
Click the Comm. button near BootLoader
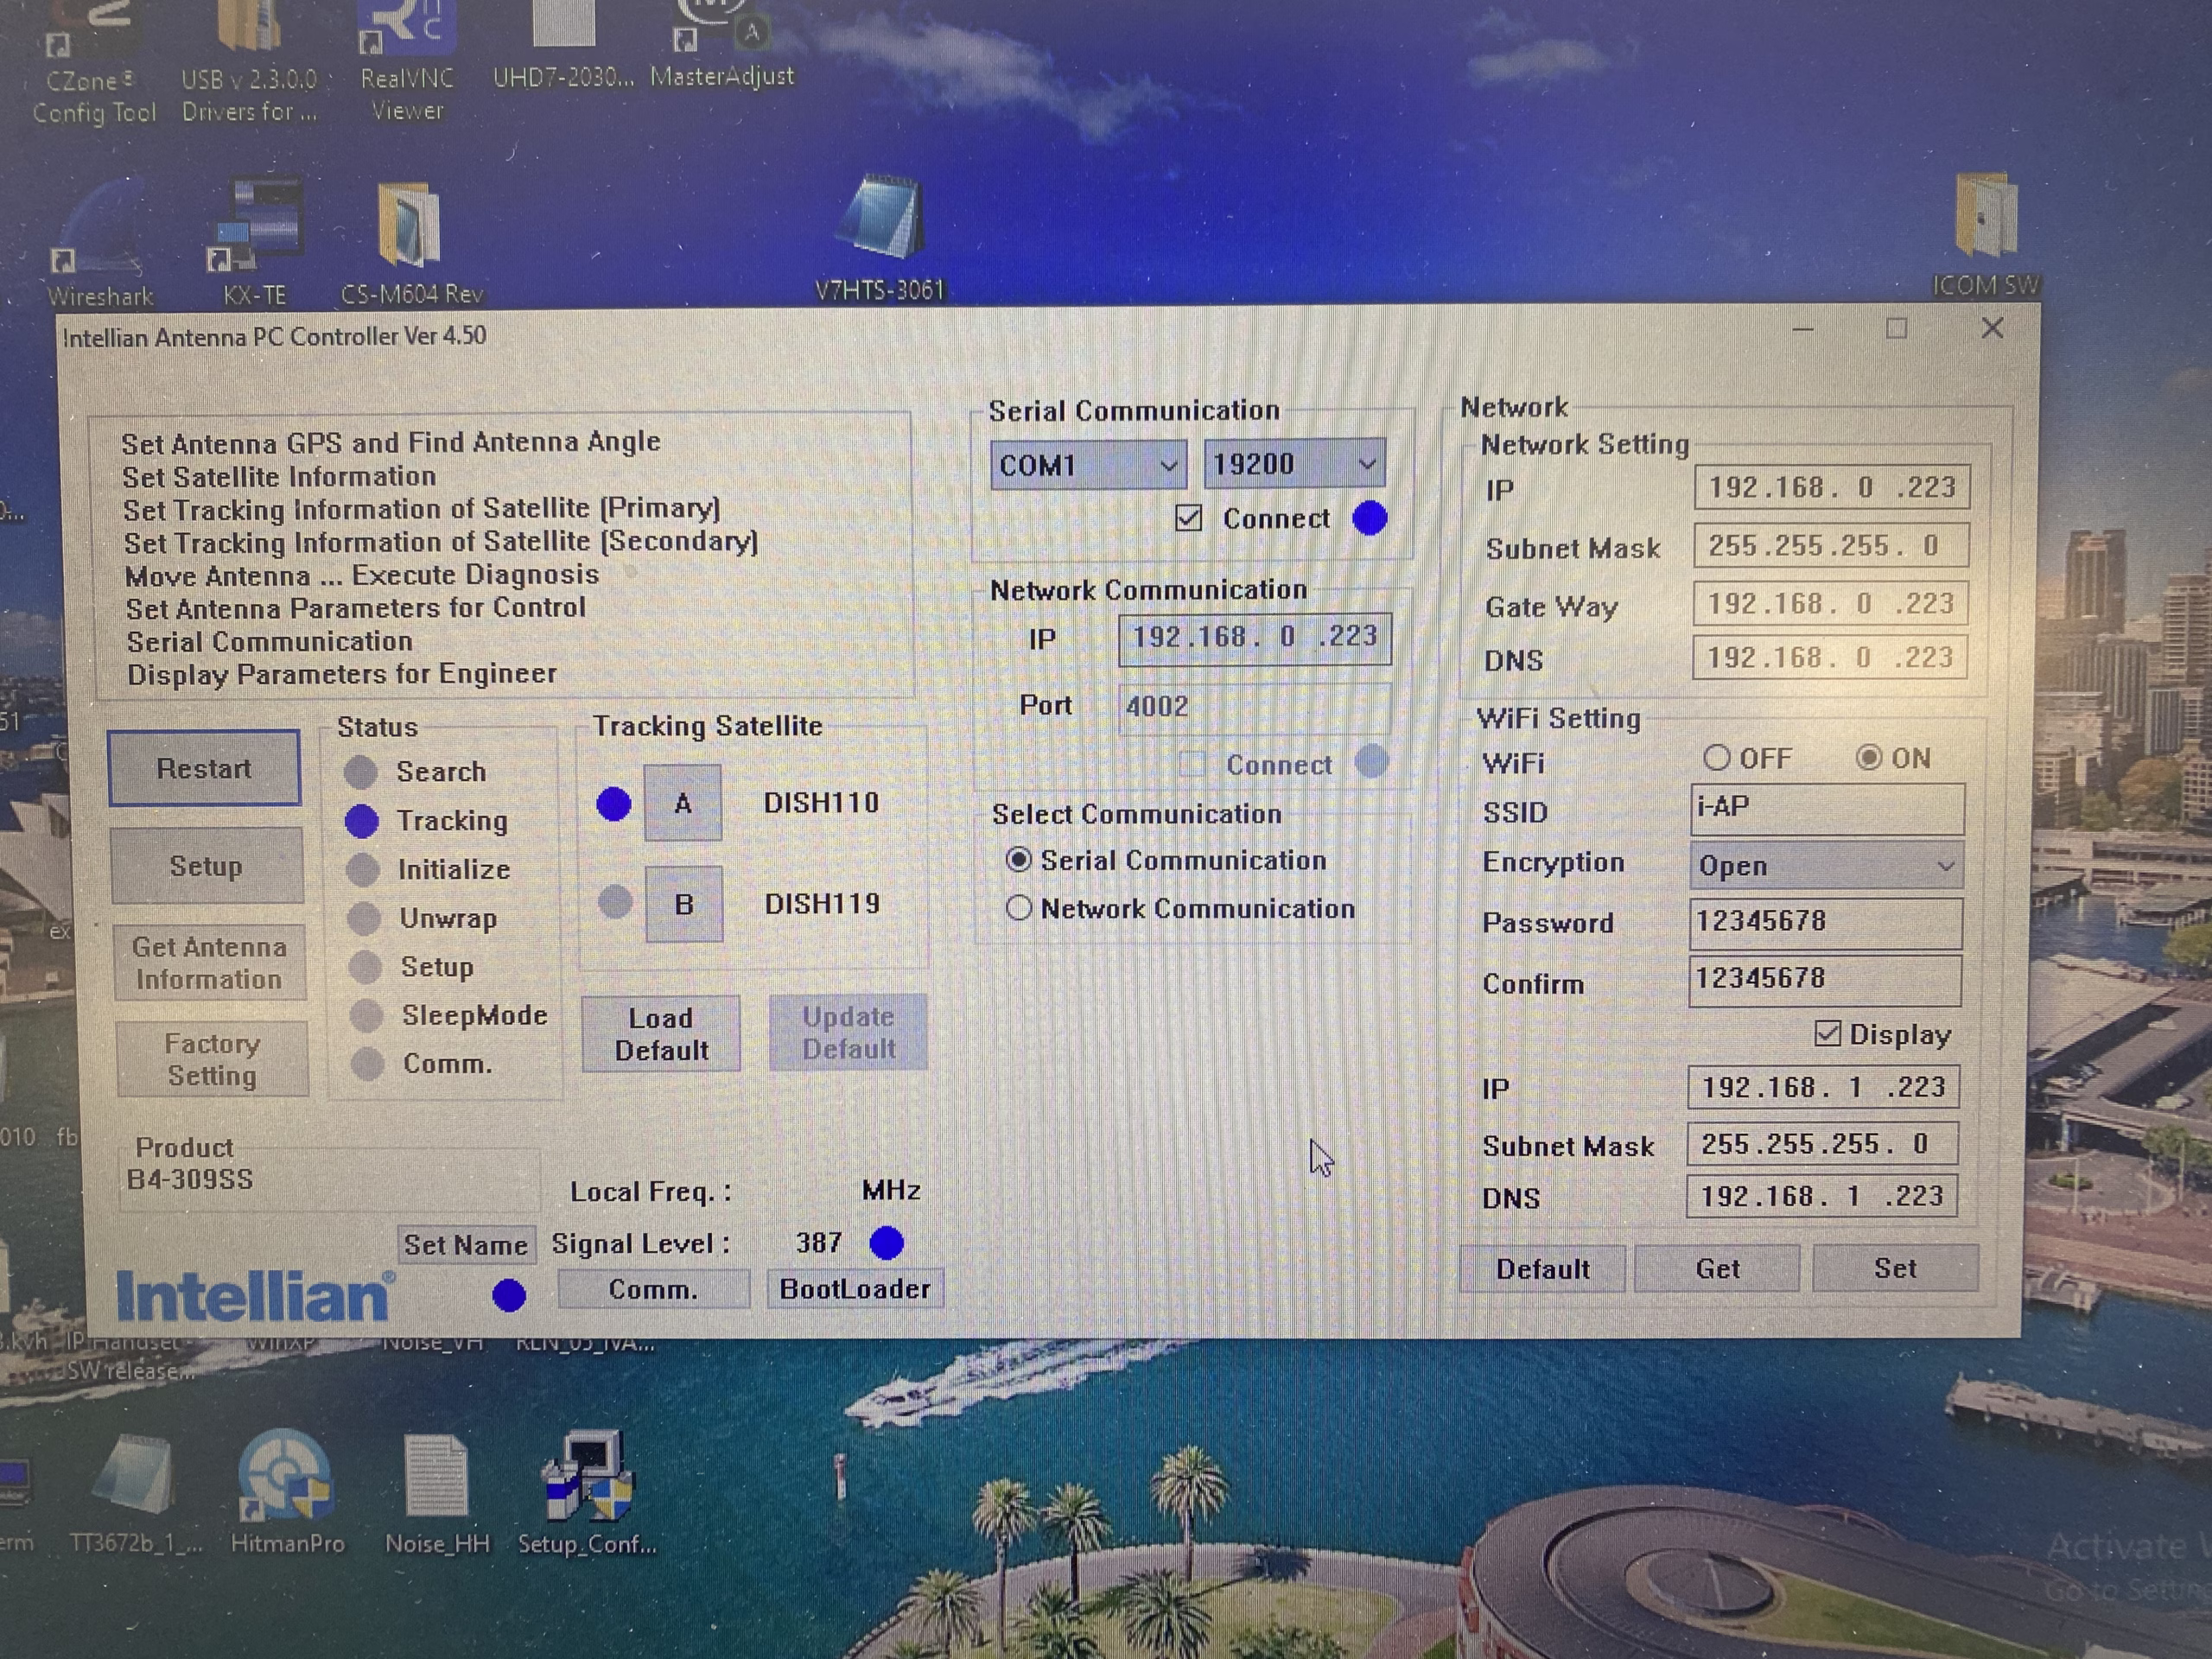(654, 1290)
